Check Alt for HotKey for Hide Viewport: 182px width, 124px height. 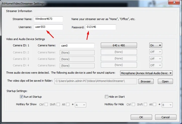click(x=155, y=104)
